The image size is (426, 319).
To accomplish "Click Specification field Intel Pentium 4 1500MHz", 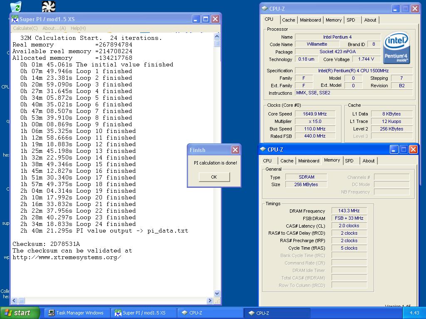I will (354, 71).
